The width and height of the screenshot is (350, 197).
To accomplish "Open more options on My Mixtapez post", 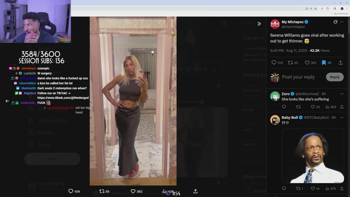I will 342,22.
